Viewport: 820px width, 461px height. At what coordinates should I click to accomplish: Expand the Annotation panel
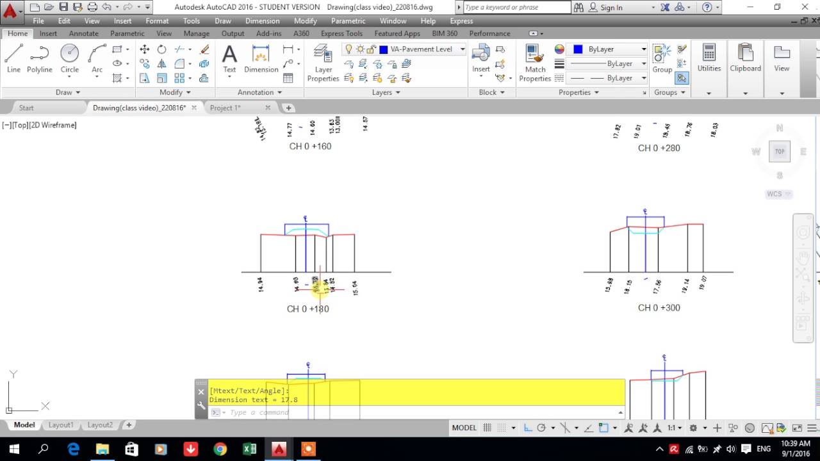pos(260,92)
